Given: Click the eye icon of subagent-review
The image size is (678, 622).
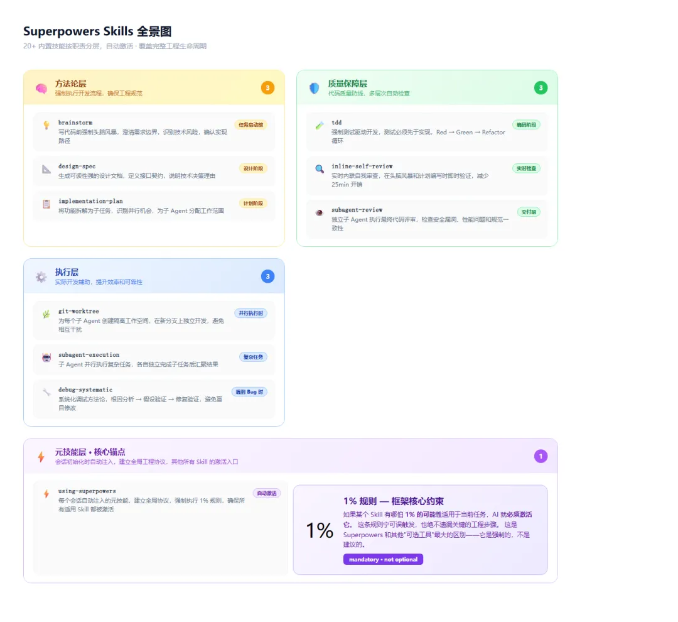Looking at the screenshot, I should coord(320,212).
